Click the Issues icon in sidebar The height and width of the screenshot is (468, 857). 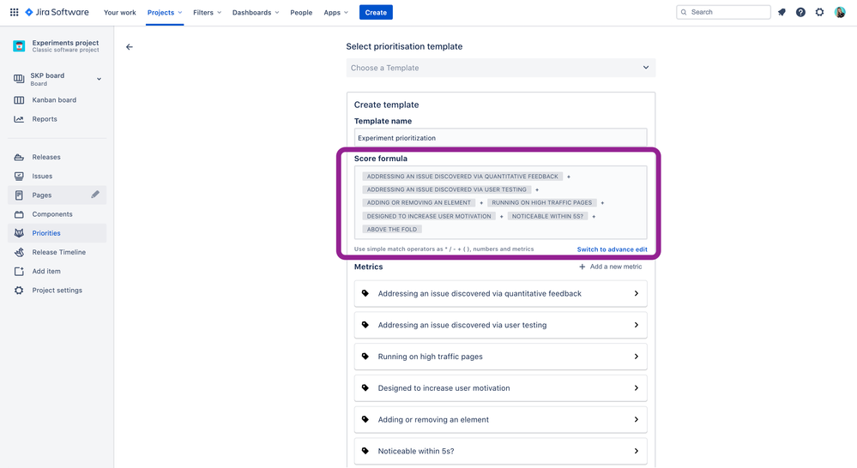[19, 176]
